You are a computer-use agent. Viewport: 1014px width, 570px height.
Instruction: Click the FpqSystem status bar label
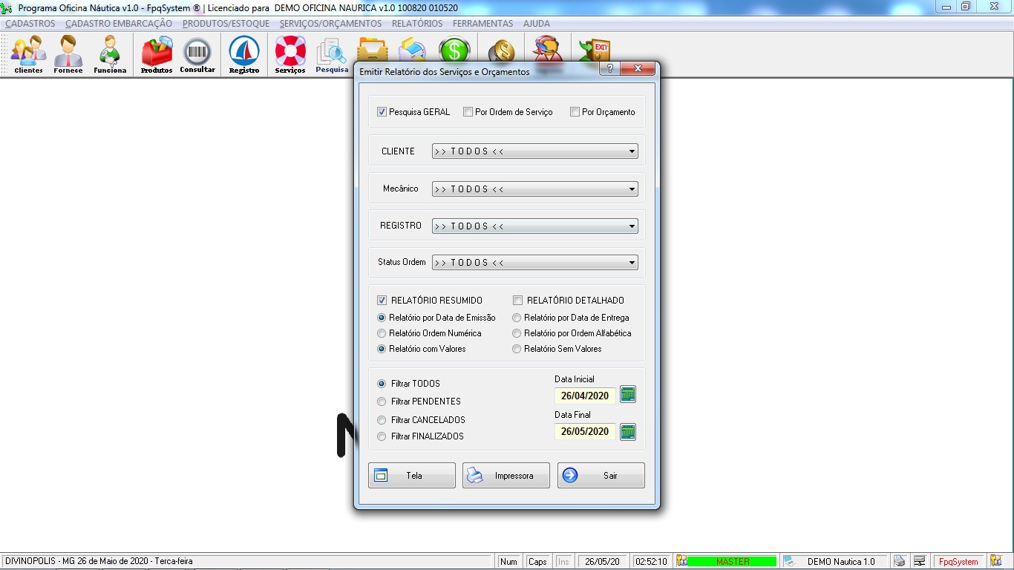(x=958, y=562)
